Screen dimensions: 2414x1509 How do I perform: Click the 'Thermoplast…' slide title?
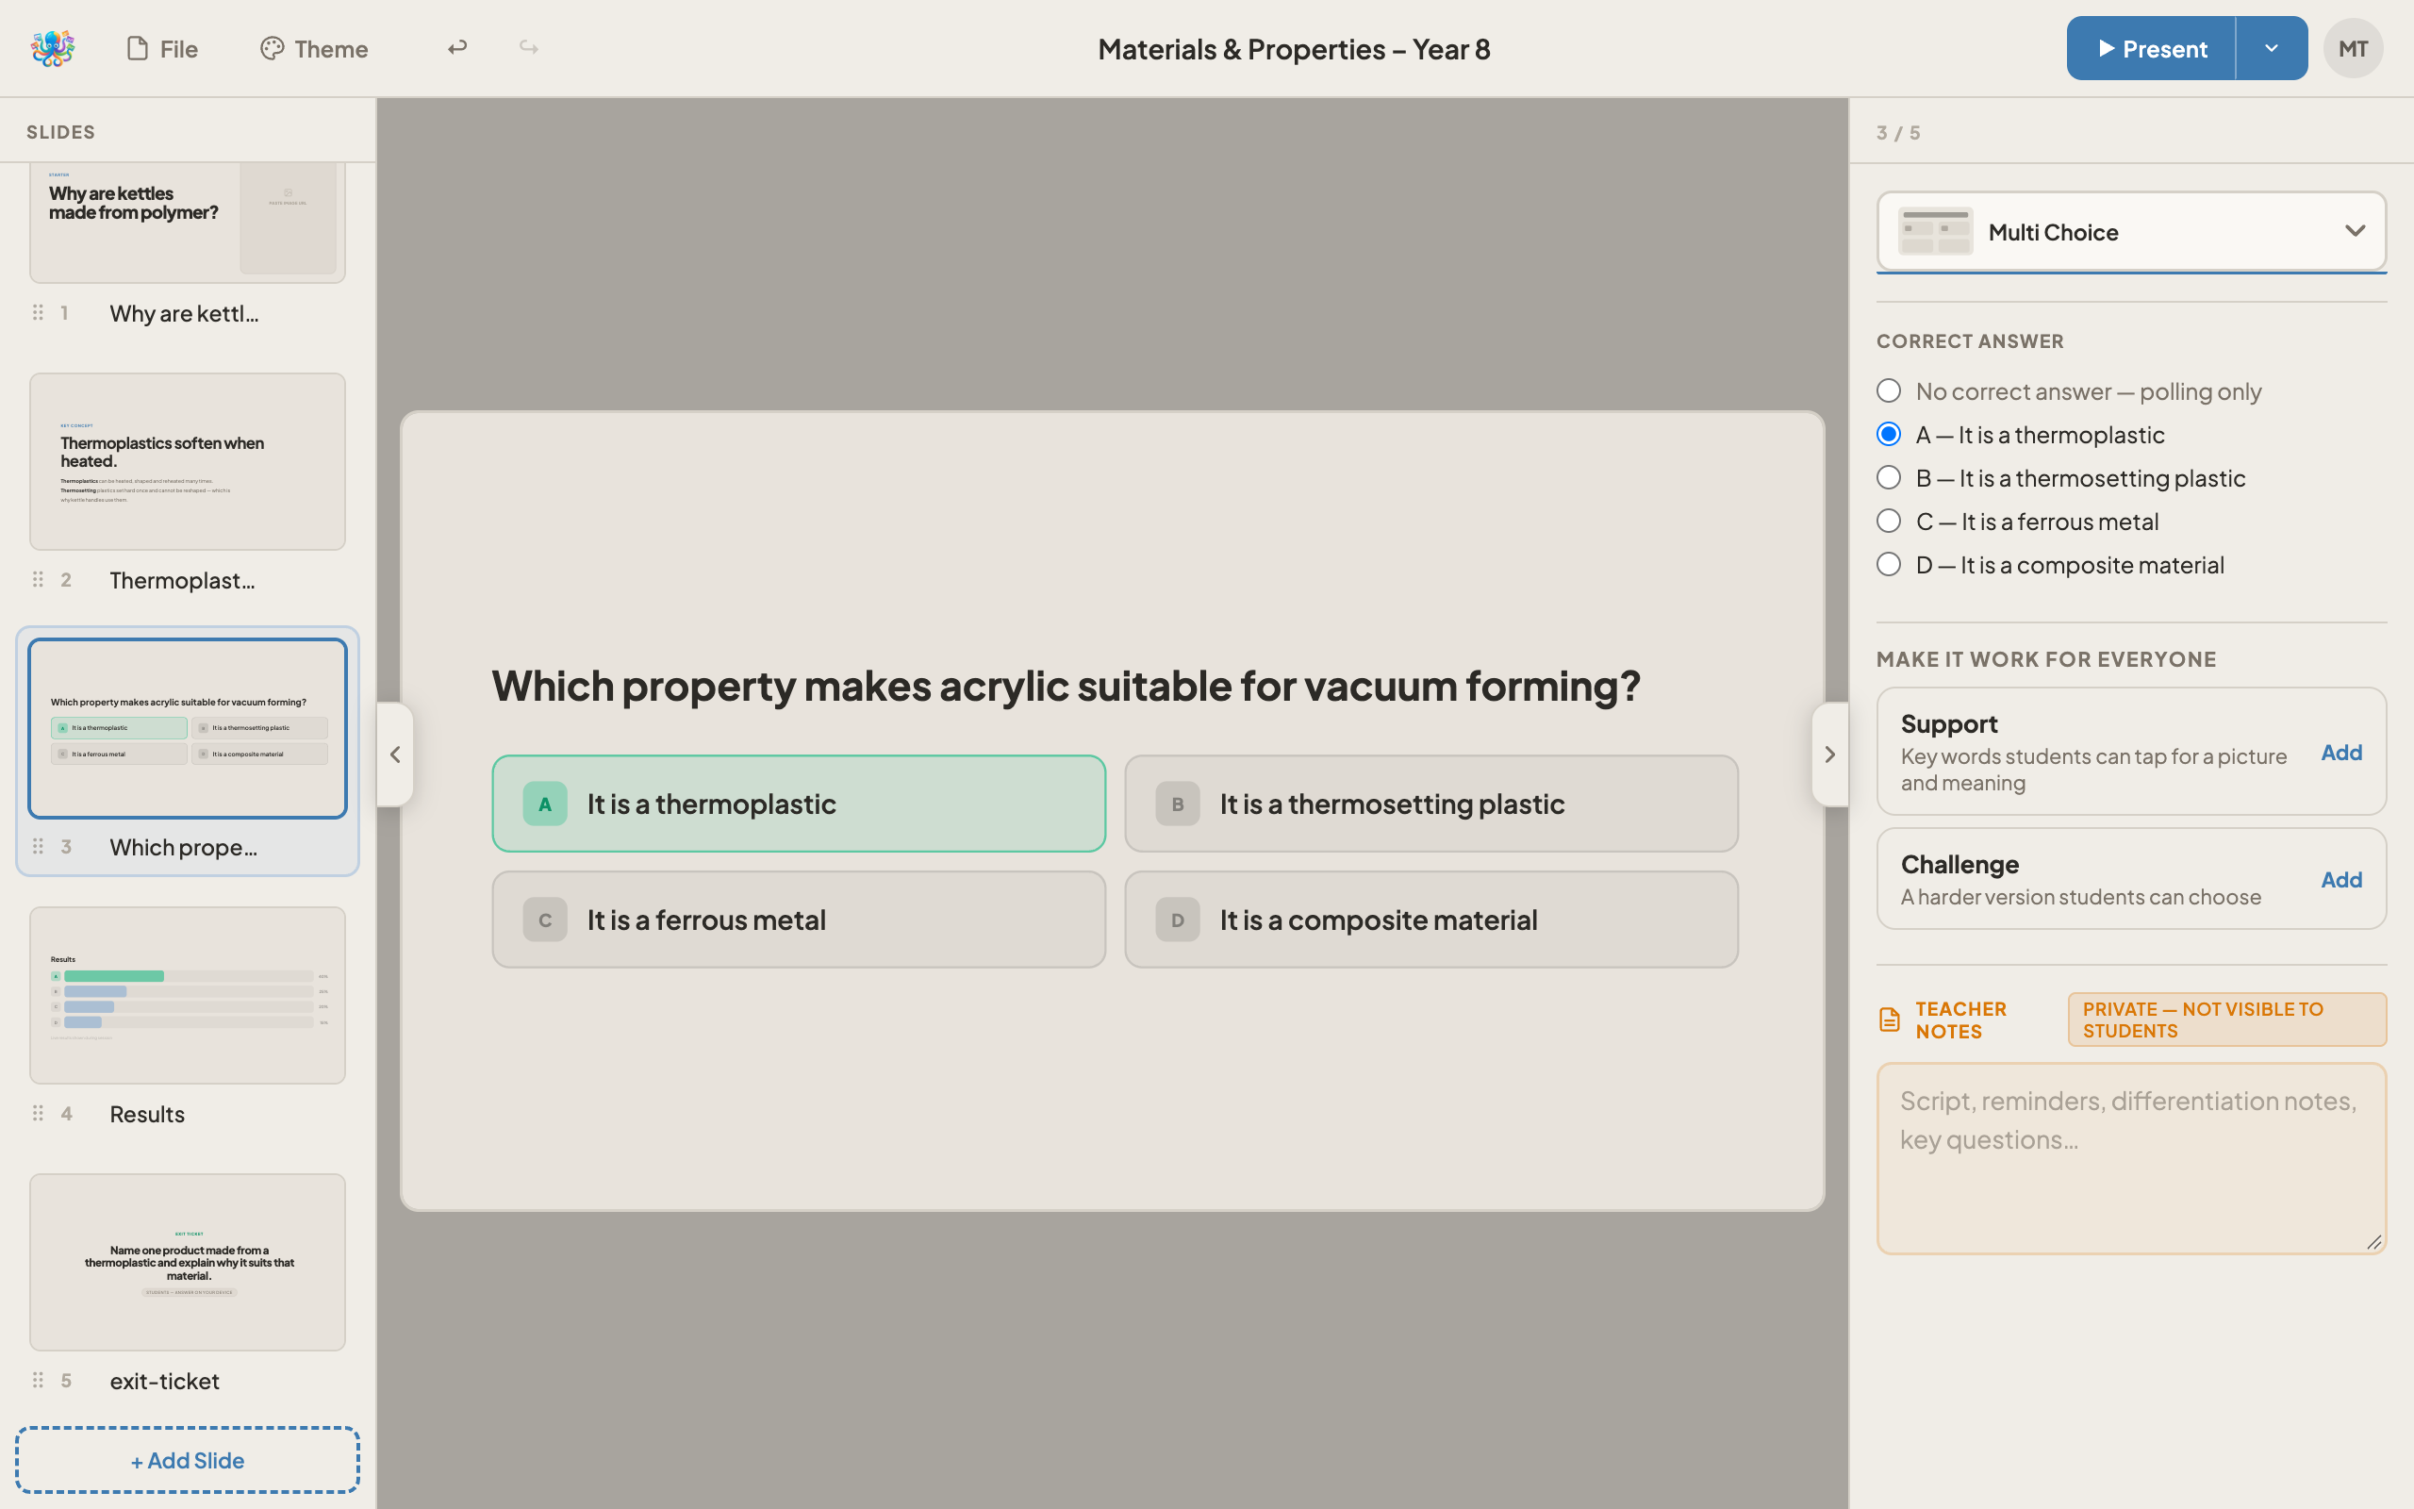coord(183,580)
